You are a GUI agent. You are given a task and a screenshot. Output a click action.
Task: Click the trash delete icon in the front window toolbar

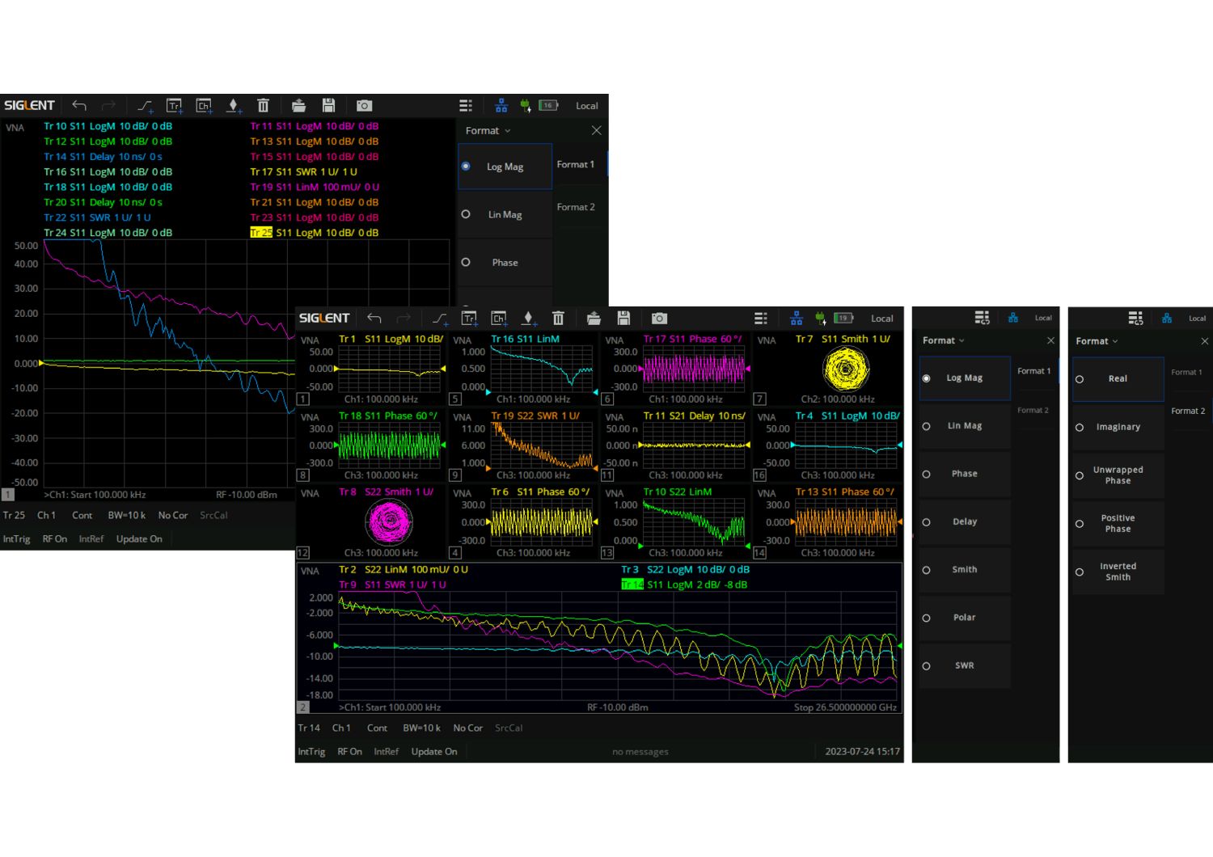click(x=558, y=319)
